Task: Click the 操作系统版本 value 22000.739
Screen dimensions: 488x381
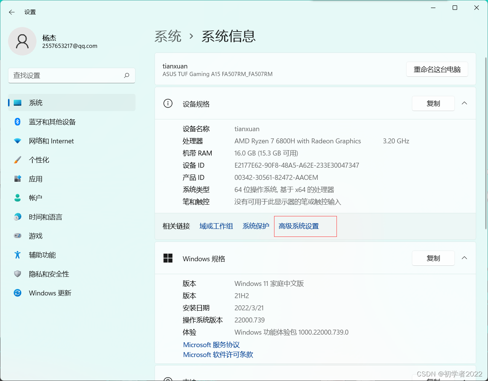Action: [250, 320]
